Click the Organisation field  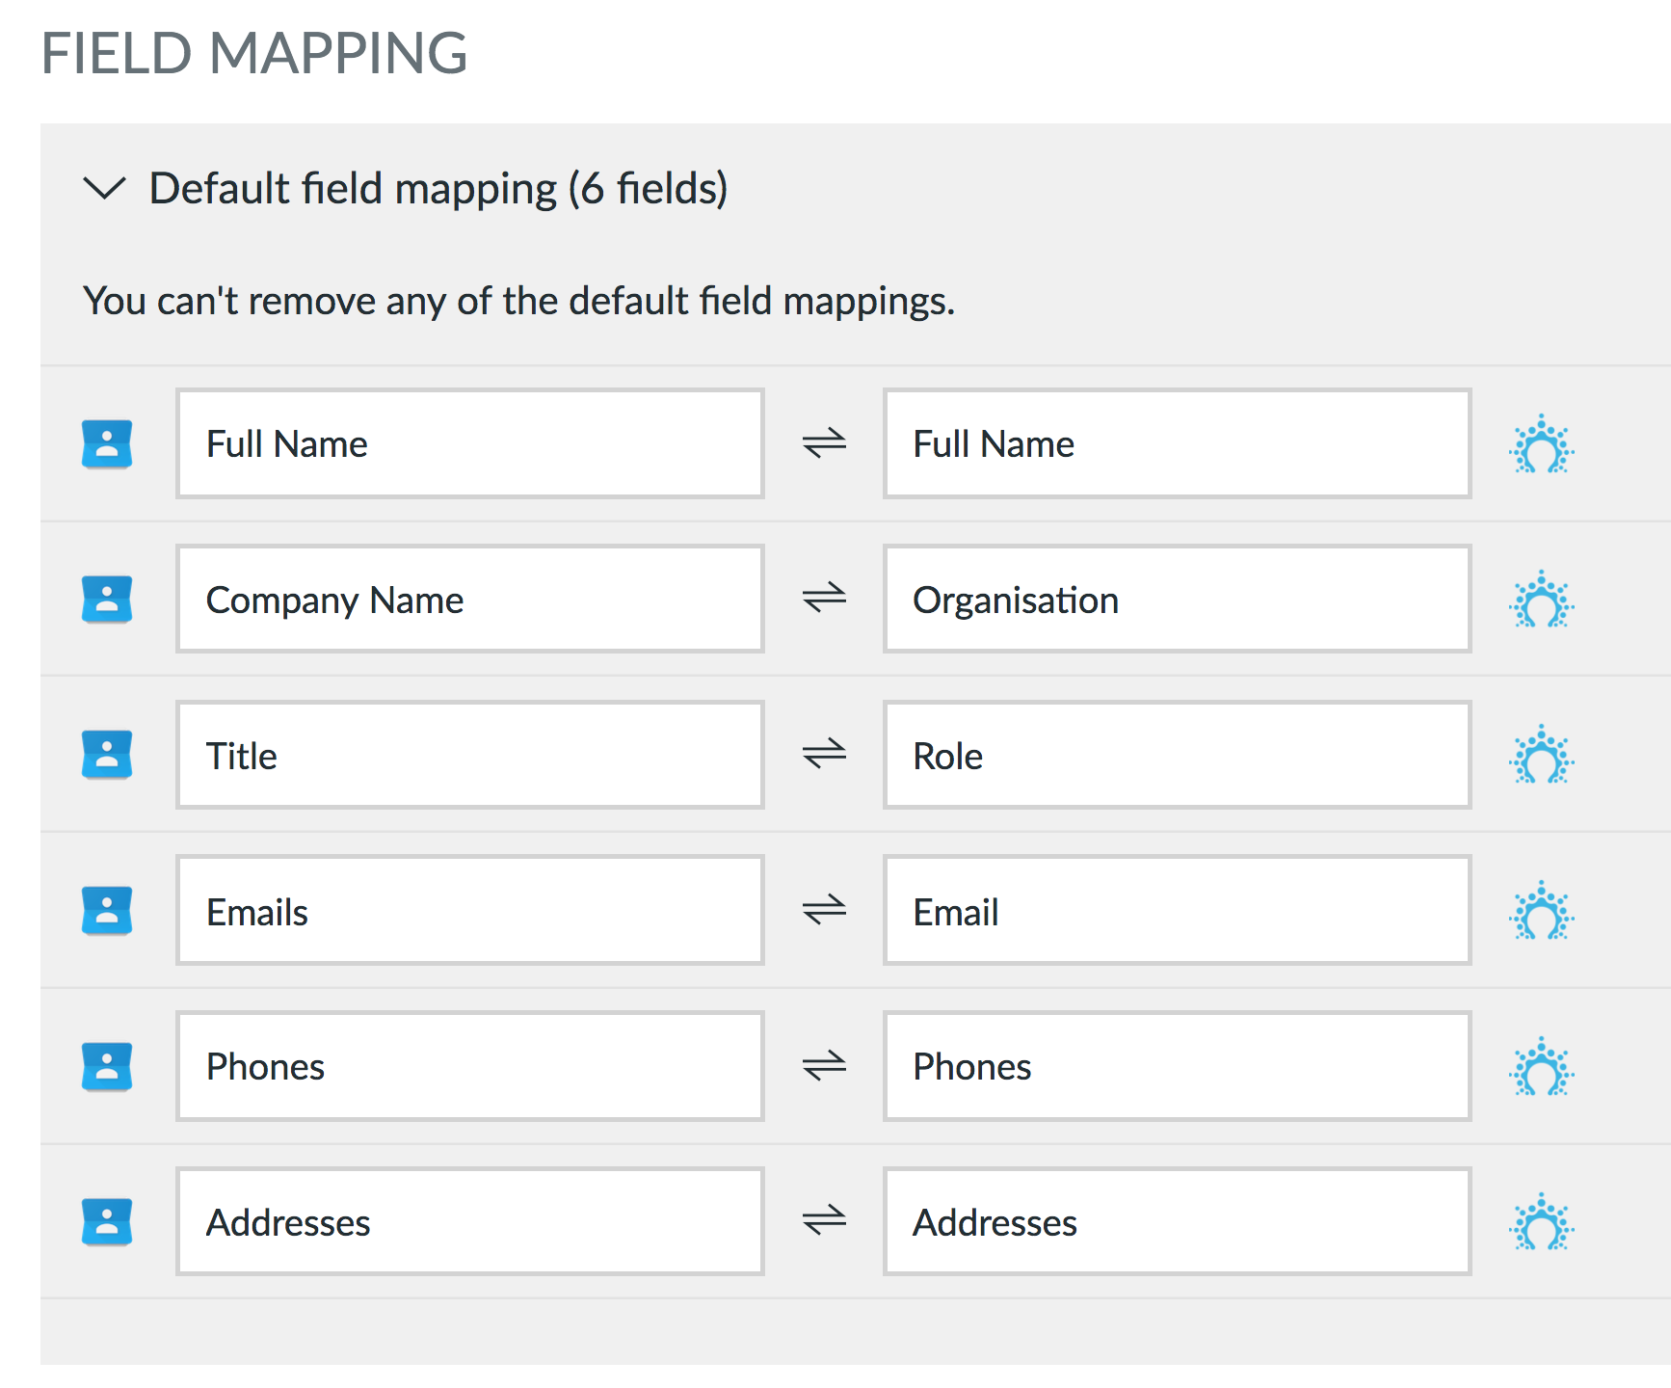(1178, 599)
